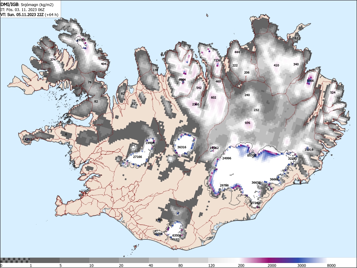Viewport: 357px width, 268px height.
Task: Click the snow value 19904 on the map
Action: pyautogui.click(x=150, y=143)
